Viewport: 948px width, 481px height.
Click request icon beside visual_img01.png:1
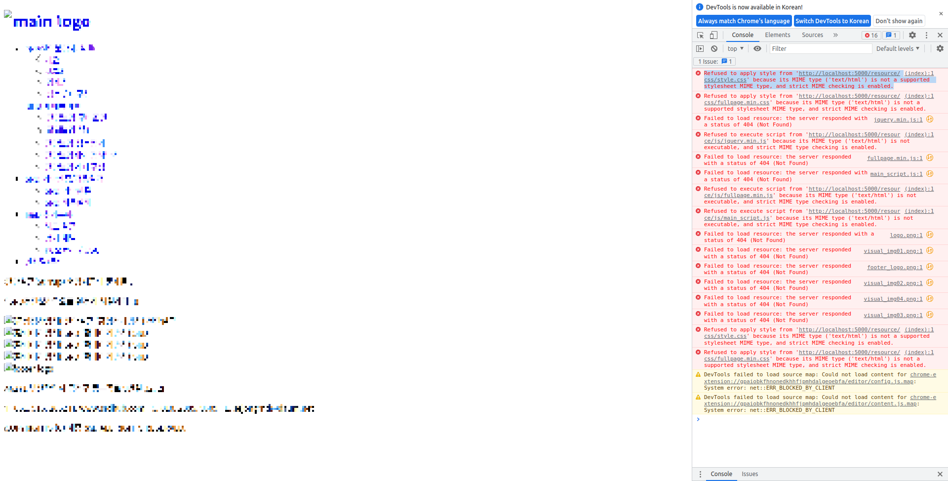pyautogui.click(x=930, y=250)
